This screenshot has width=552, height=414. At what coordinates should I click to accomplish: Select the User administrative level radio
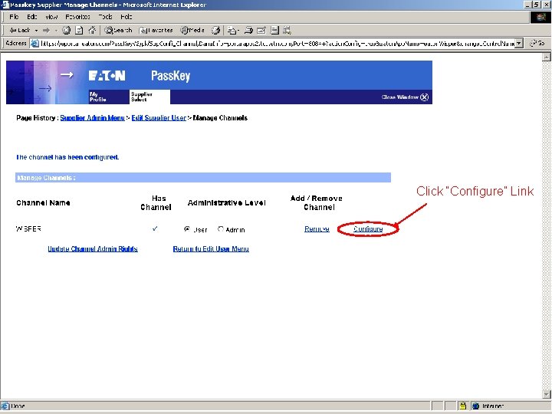187,228
